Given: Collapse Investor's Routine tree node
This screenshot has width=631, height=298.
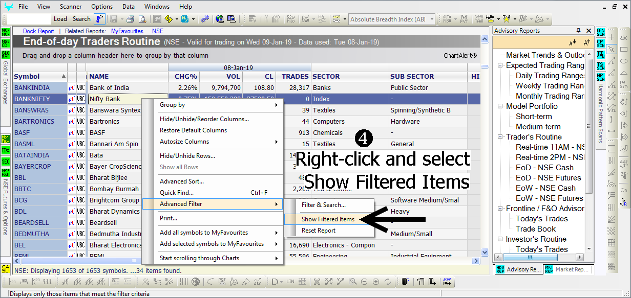Looking at the screenshot, I should [500, 239].
